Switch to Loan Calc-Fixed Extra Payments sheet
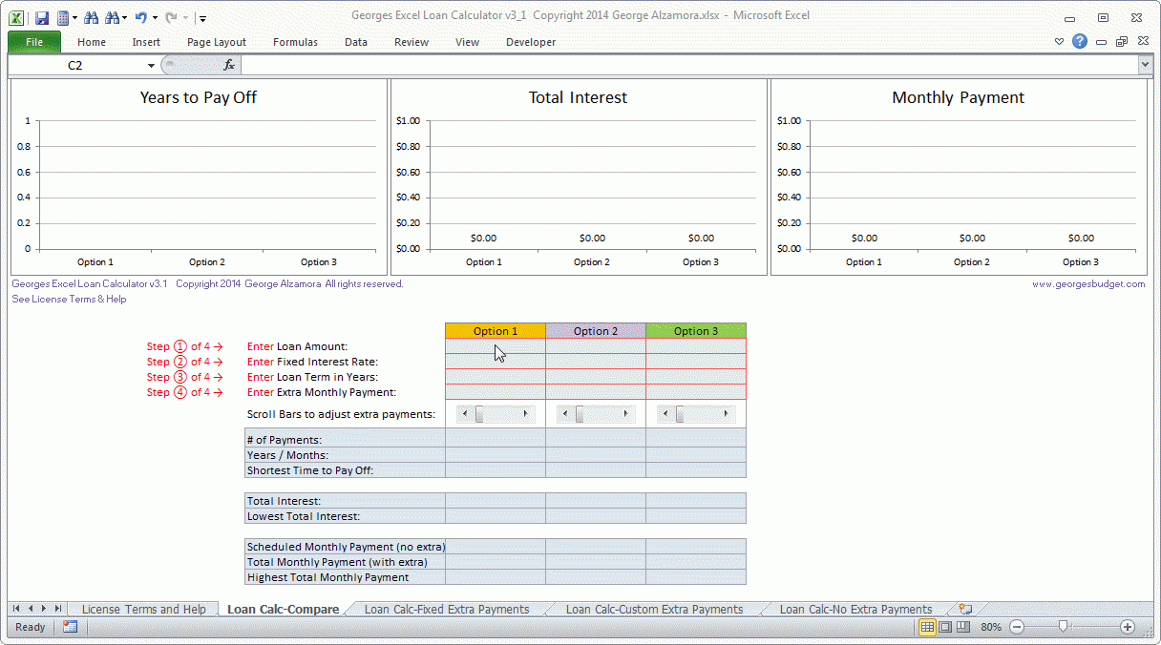This screenshot has width=1161, height=645. click(446, 609)
